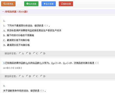The height and width of the screenshot is (93, 115).
Task: Click the refresh arrows icon on the red button
Action: click(62, 4)
